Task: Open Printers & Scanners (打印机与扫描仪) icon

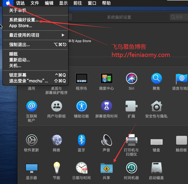Action: pyautogui.click(x=132, y=140)
